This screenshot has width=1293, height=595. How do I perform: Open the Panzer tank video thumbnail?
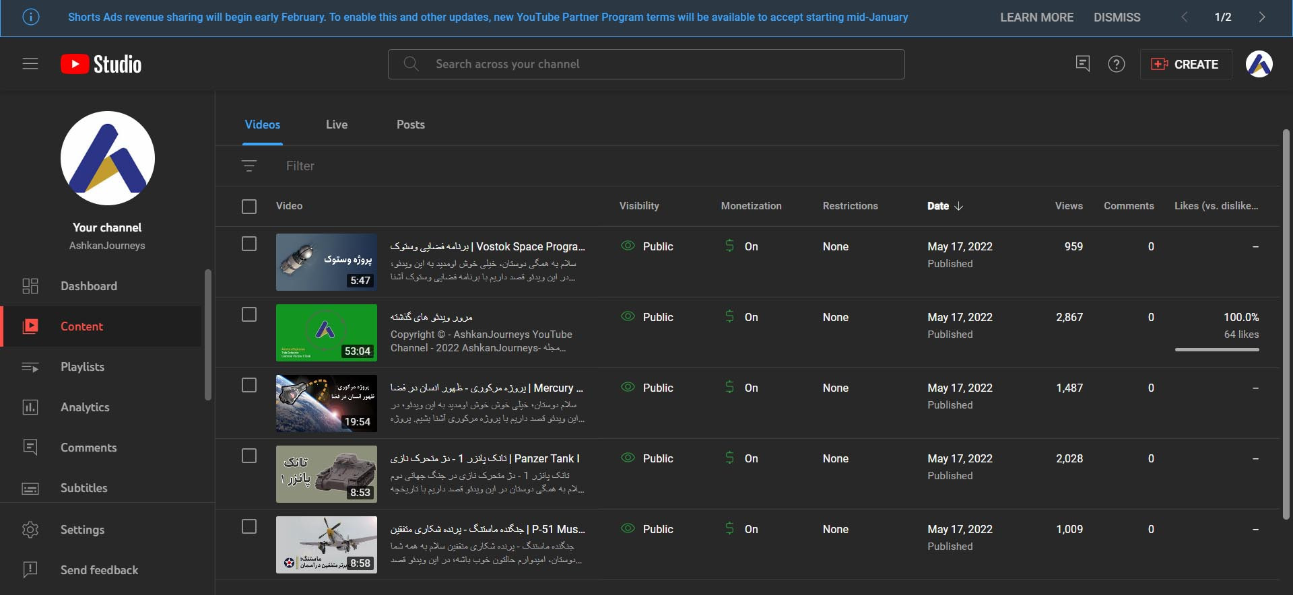point(327,474)
